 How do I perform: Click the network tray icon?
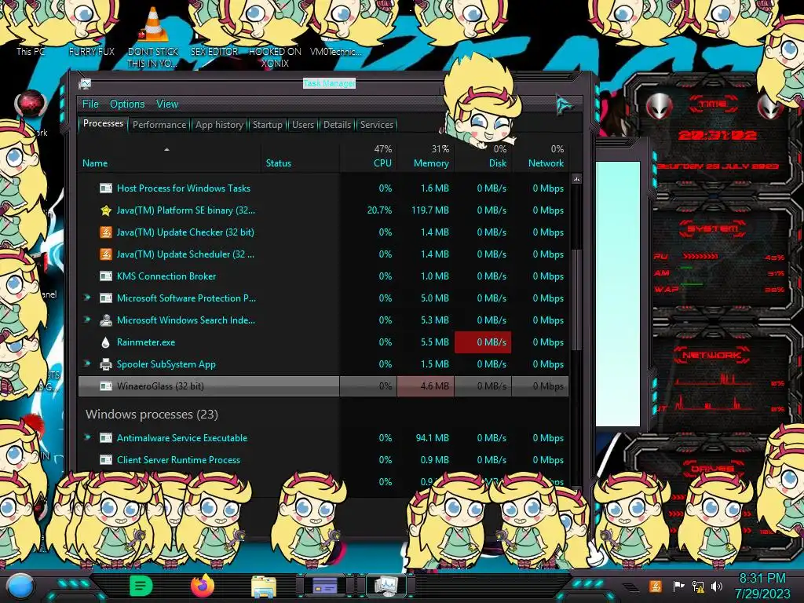coord(698,586)
